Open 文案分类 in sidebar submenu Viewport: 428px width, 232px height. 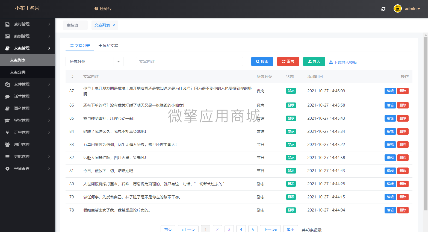click(x=27, y=72)
